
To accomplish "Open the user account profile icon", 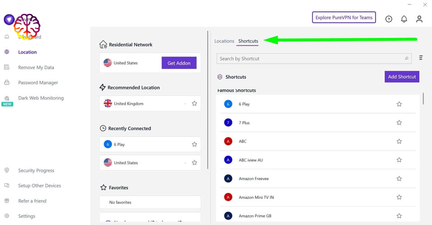I will coord(419,19).
